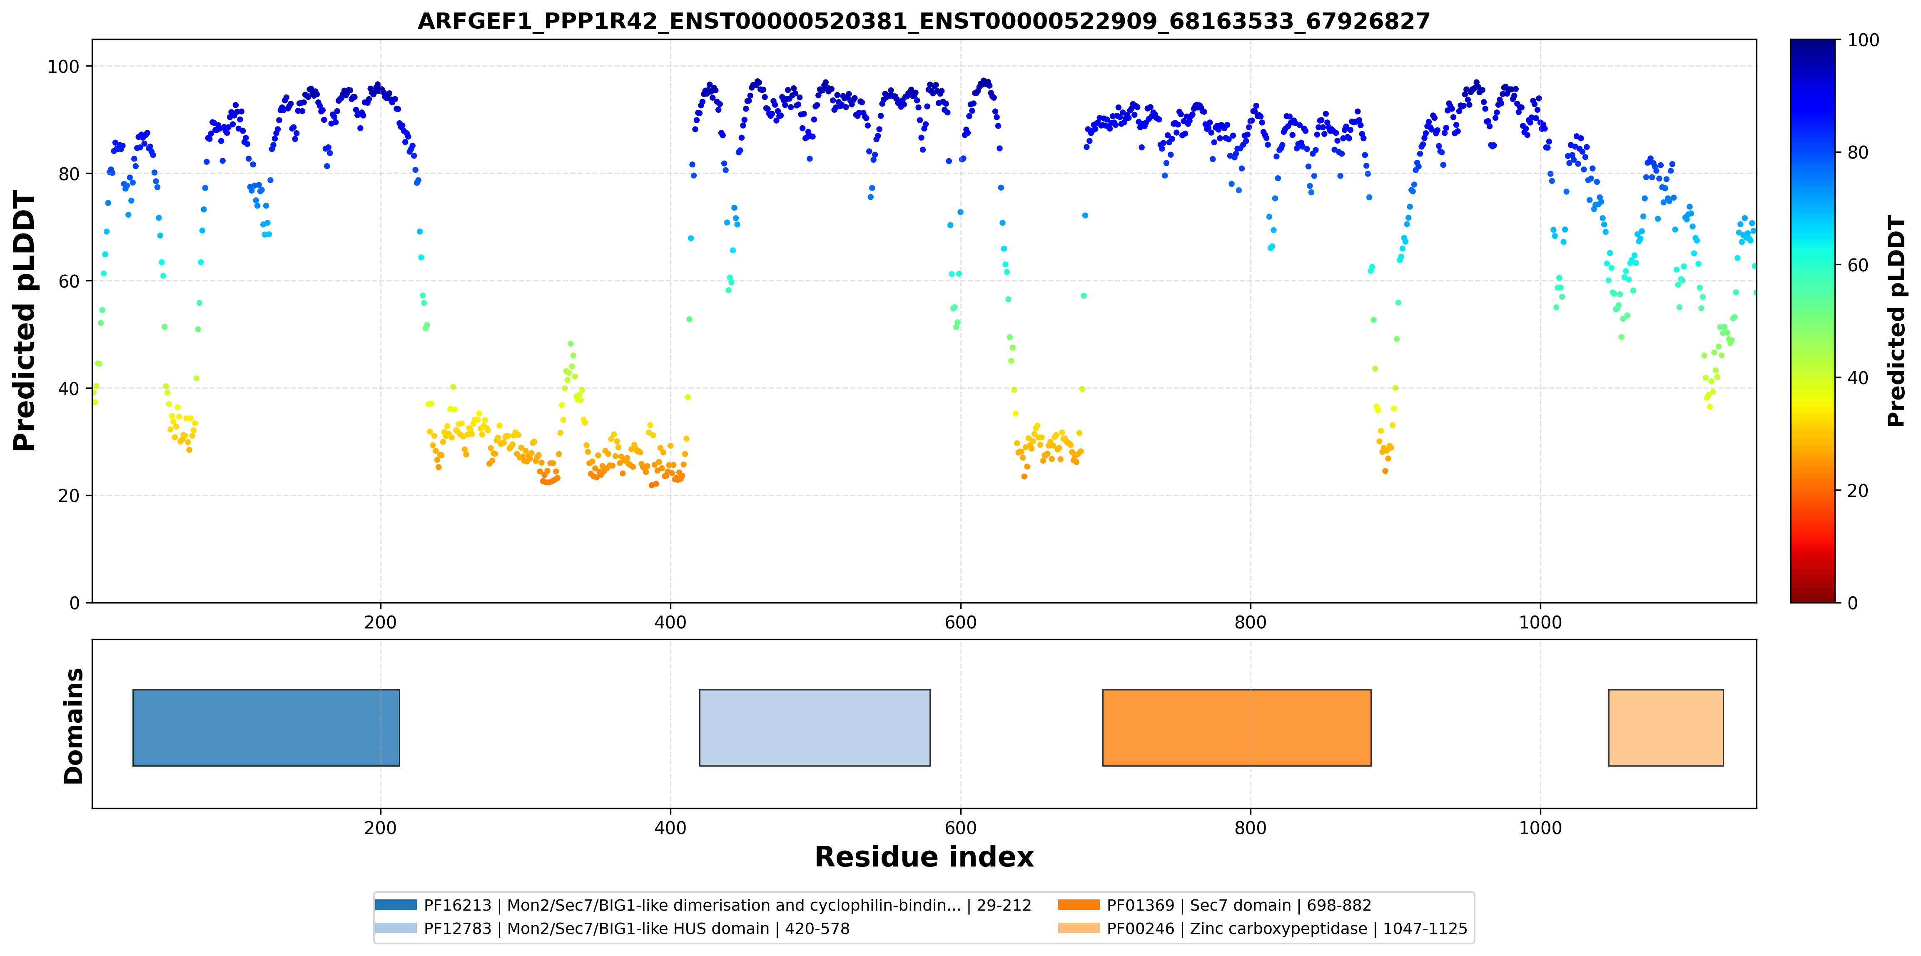The image size is (1921, 956).
Task: Click the PF01369 legend color swatch
Action: tap(1078, 904)
